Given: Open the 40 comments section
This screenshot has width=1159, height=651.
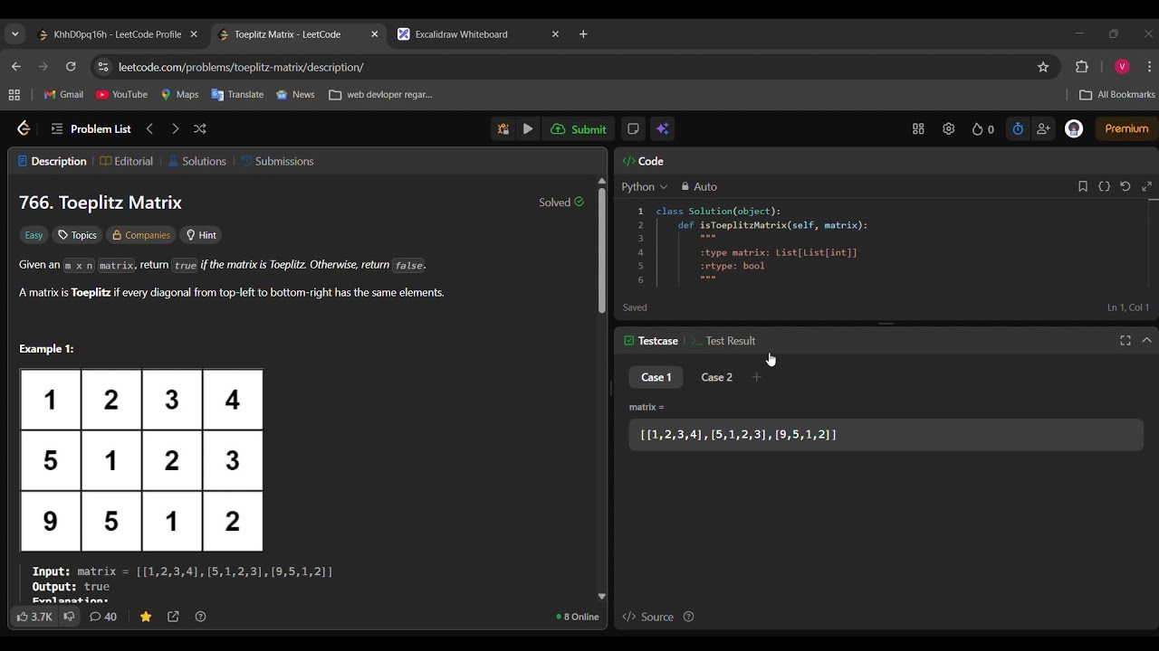Looking at the screenshot, I should (x=103, y=617).
